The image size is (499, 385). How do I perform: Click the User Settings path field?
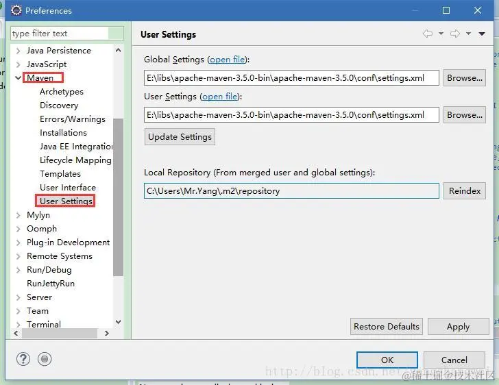tap(291, 115)
